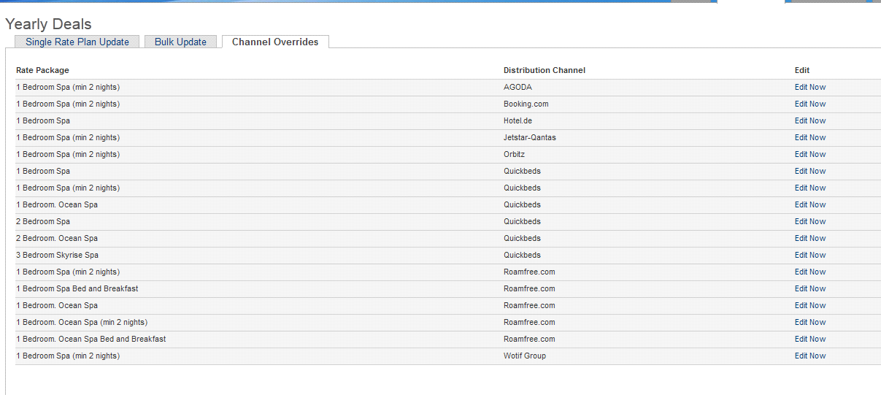
Task: Click Edit Now for the Orbitz row
Action: (810, 154)
